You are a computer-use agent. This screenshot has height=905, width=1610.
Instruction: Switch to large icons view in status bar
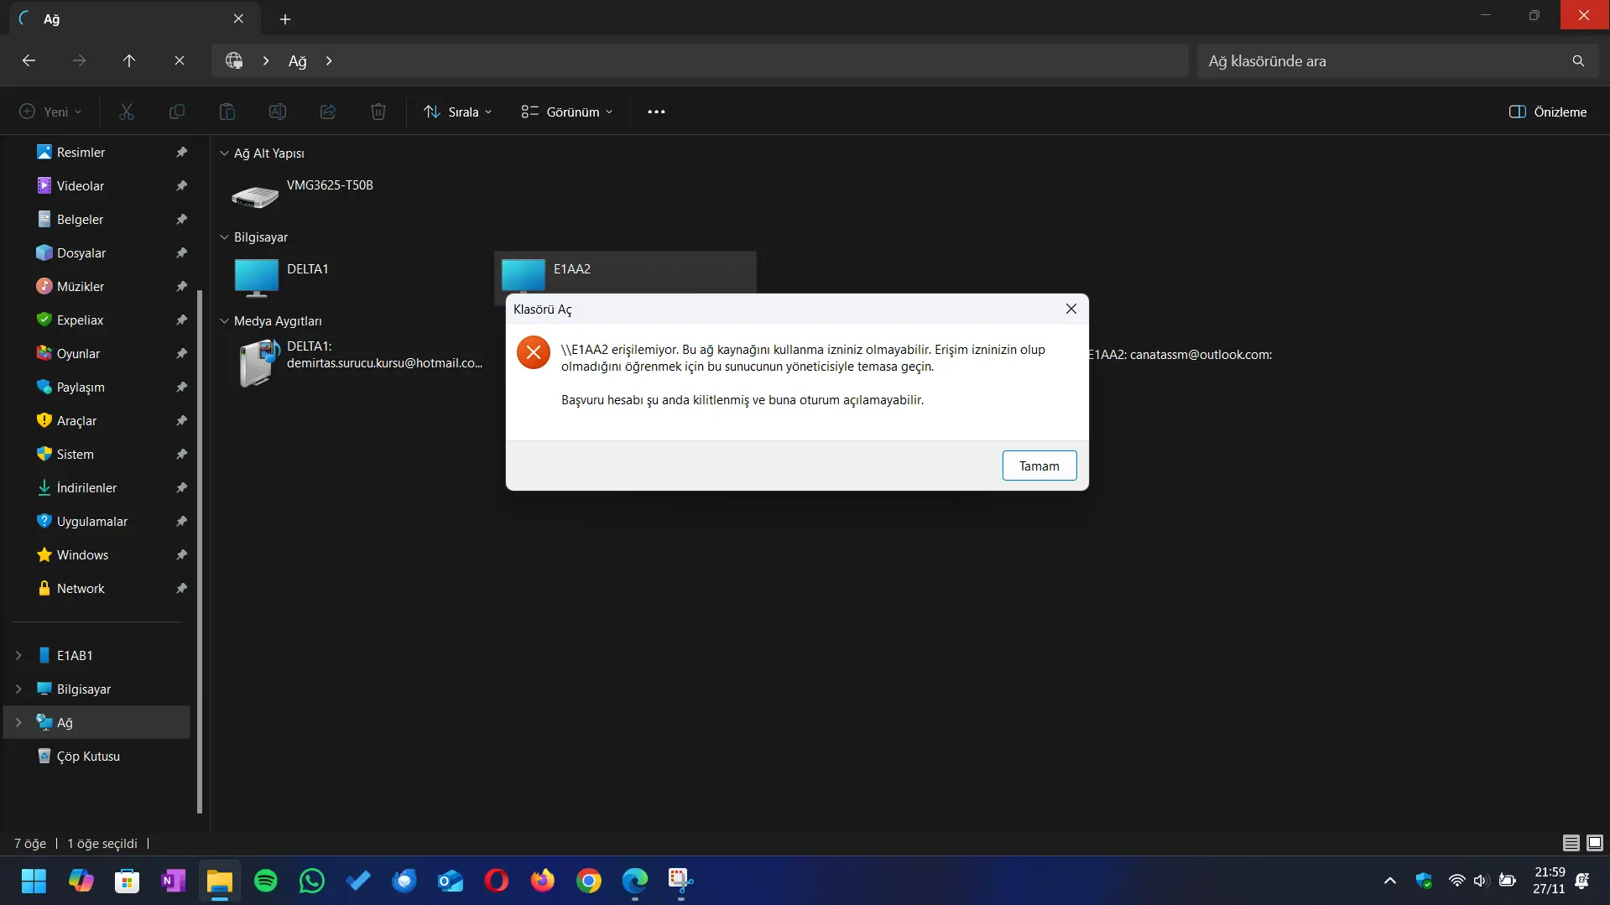(1594, 843)
